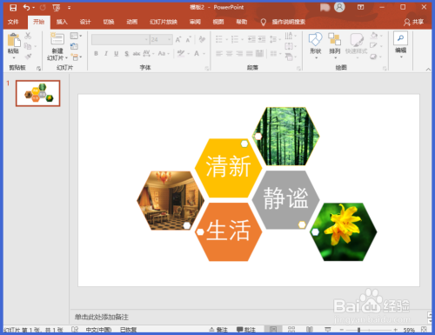Viewport: 435px width, 335px height.
Task: Click the Clear All Formatting icon
Action: 202,39
